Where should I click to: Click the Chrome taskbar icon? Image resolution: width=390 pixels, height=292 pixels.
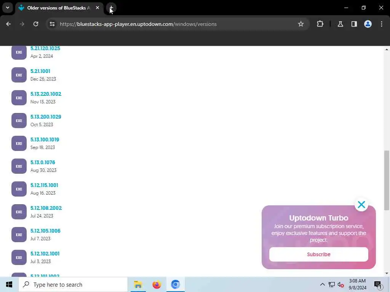click(175, 284)
